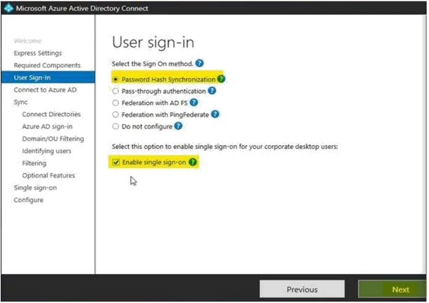Click the single sign-on corporate desktop users description
The height and width of the screenshot is (303, 429).
(225, 147)
